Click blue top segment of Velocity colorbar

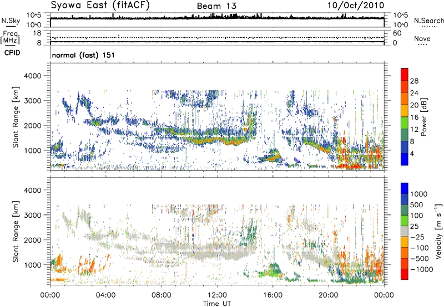(405, 188)
